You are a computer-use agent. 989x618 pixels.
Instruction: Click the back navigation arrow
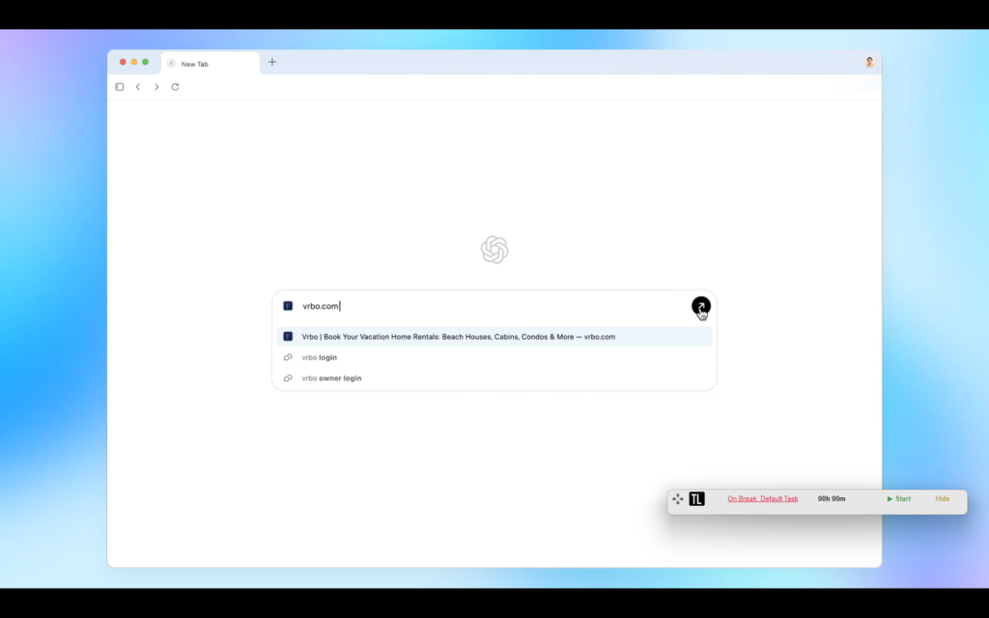pos(138,86)
